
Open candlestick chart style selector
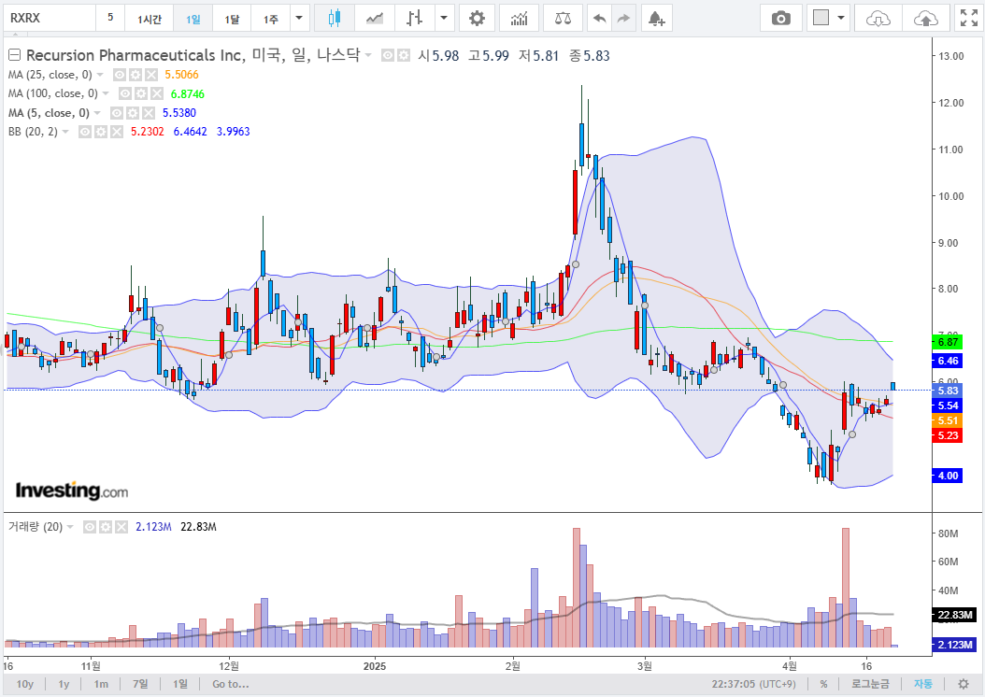tap(335, 18)
